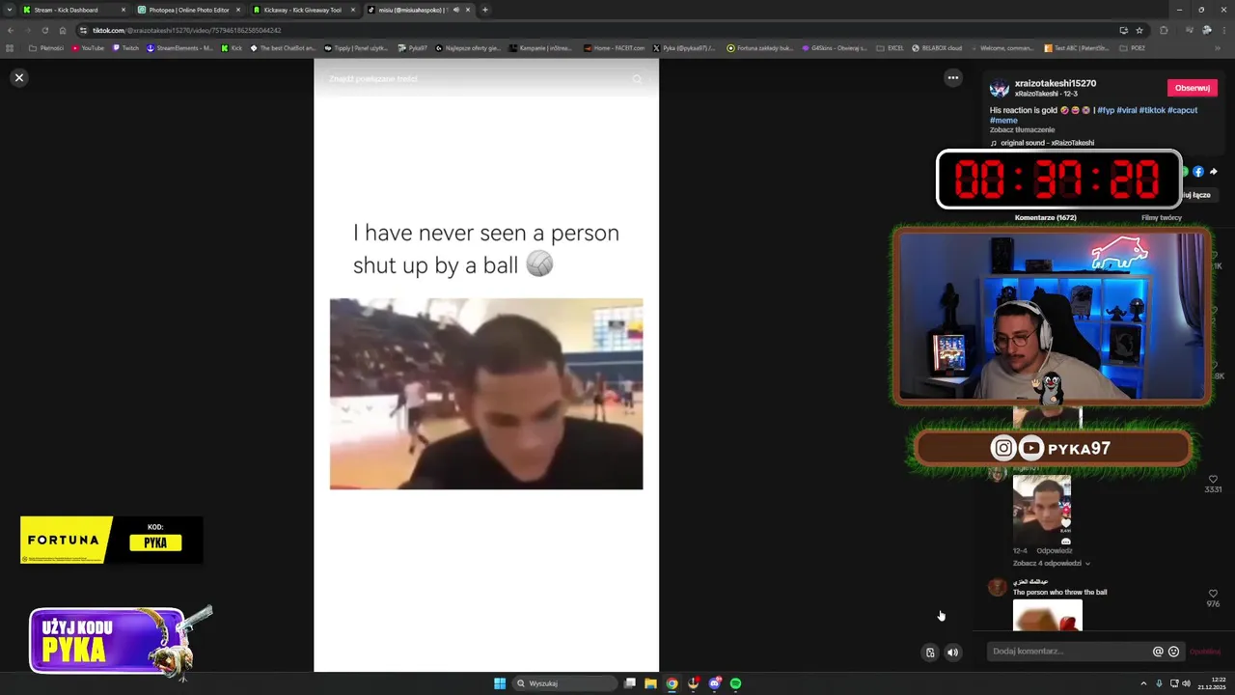
Task: Click the magnifier icon above the video
Action: pyautogui.click(x=637, y=79)
